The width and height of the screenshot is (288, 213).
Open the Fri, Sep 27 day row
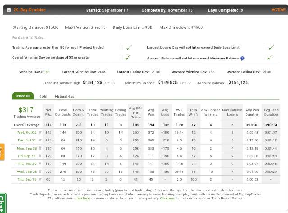(x=27, y=156)
